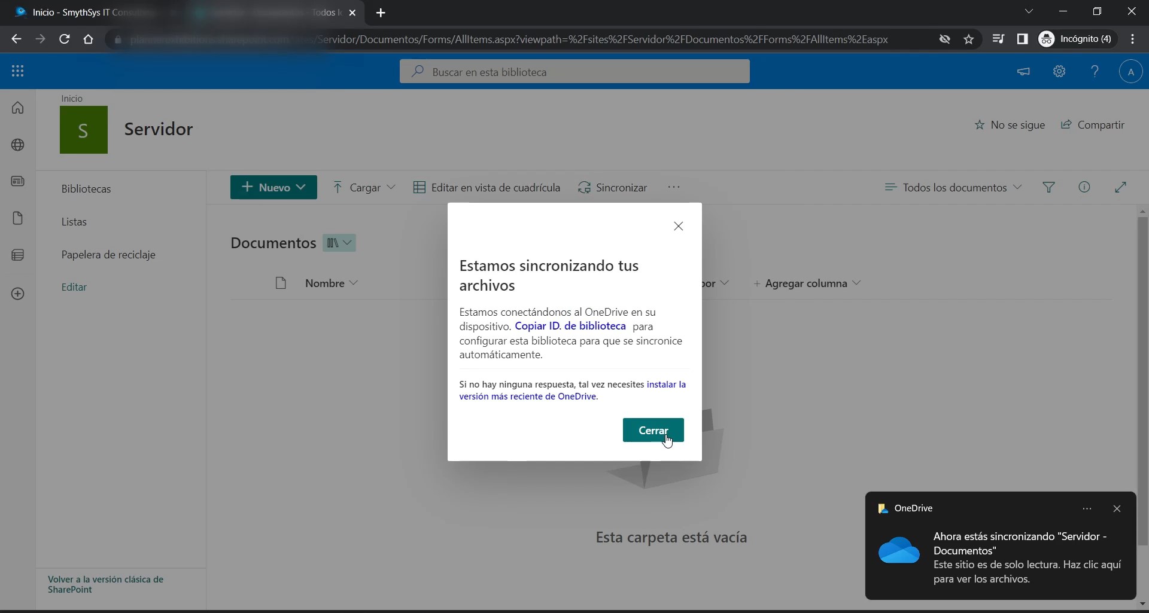Expand the Nuevo dropdown button

point(273,187)
